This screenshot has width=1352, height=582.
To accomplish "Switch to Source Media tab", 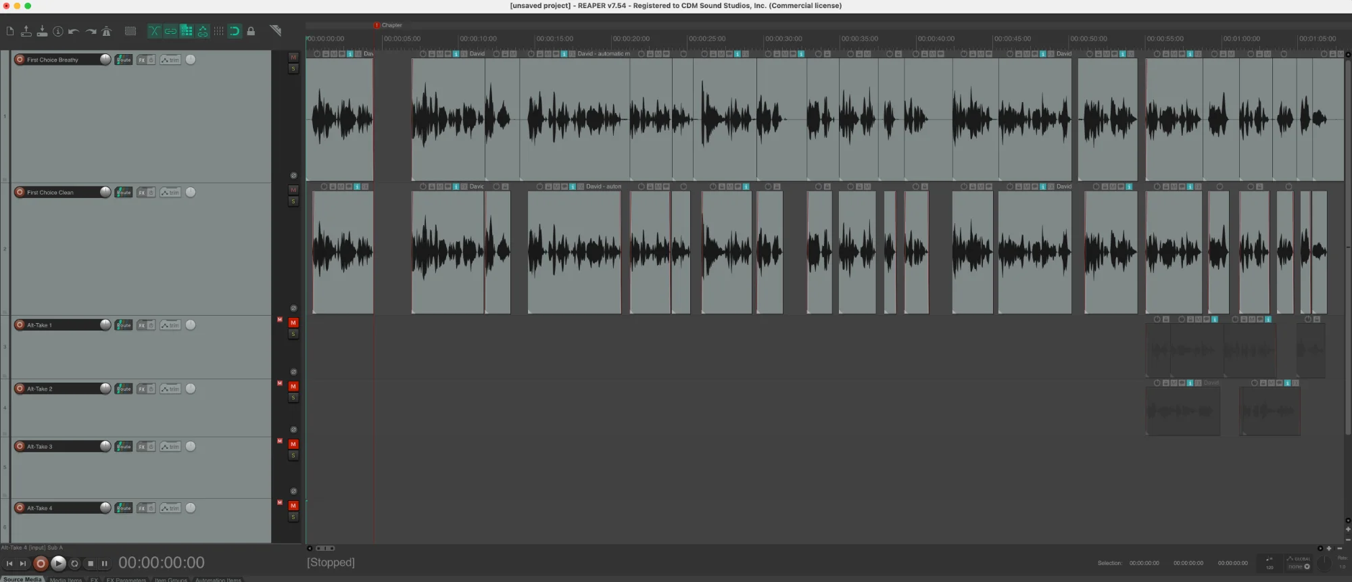I will tap(22, 579).
